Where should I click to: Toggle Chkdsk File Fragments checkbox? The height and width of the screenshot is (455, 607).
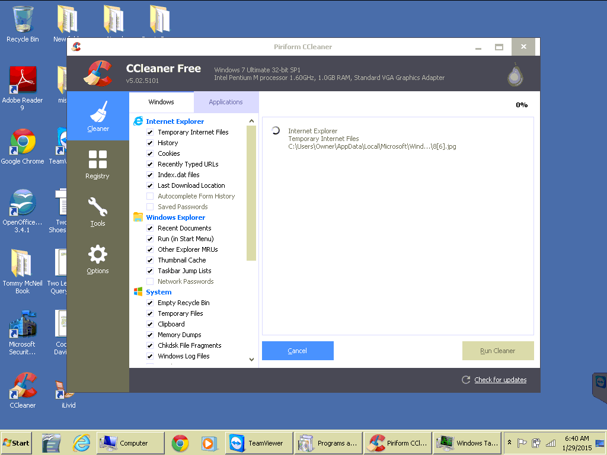pos(150,345)
